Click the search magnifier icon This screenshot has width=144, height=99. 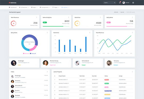click(x=115, y=3)
